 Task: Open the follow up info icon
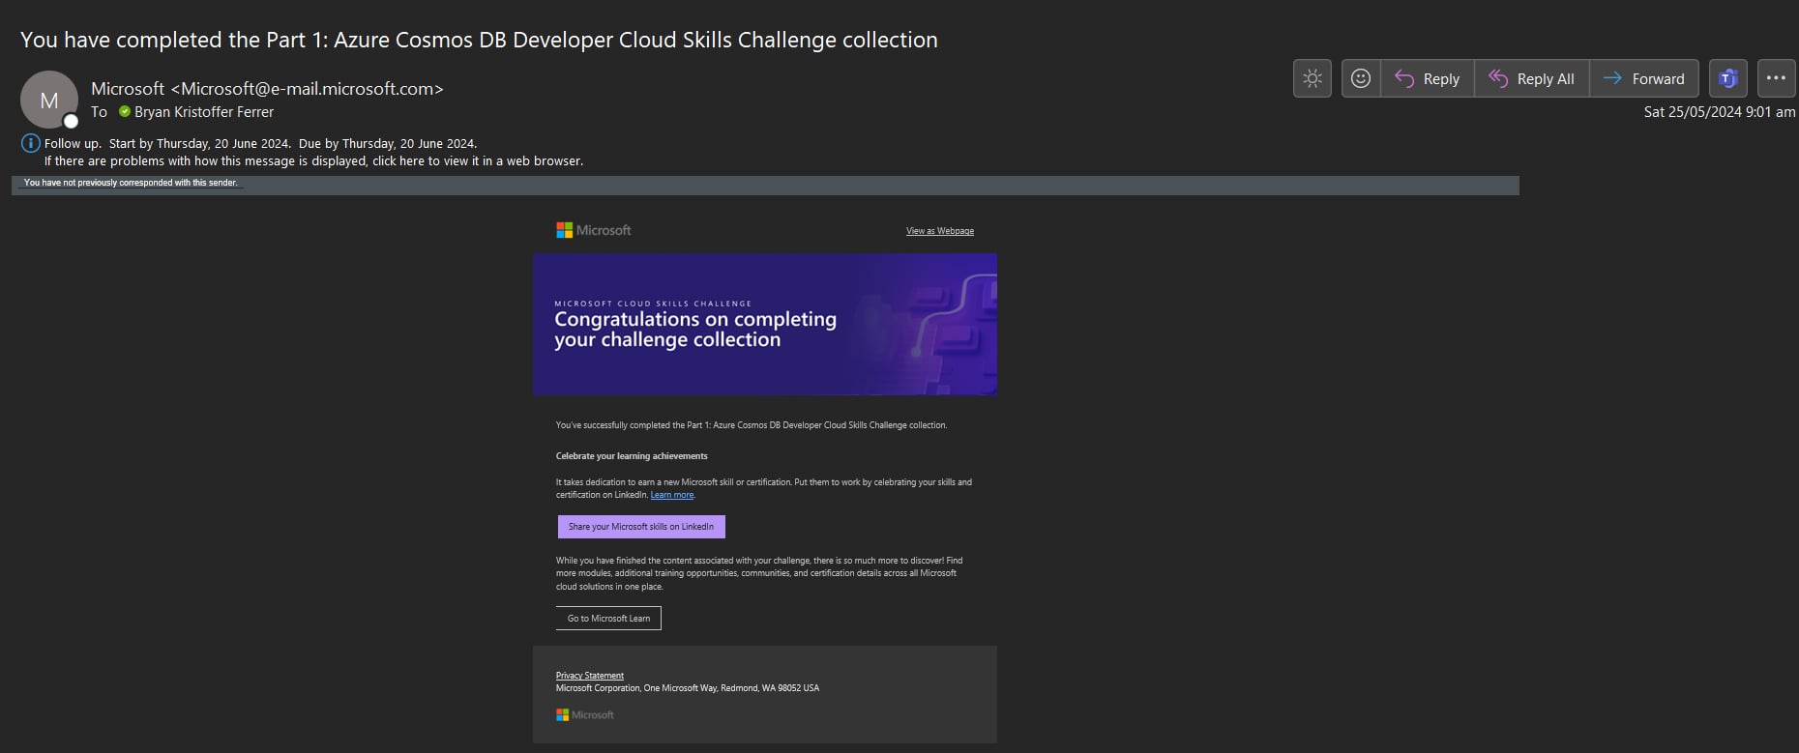[x=31, y=143]
